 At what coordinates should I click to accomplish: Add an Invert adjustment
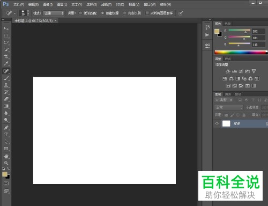pyautogui.click(x=228, y=86)
